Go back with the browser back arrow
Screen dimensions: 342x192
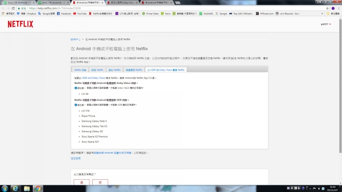(3, 8)
